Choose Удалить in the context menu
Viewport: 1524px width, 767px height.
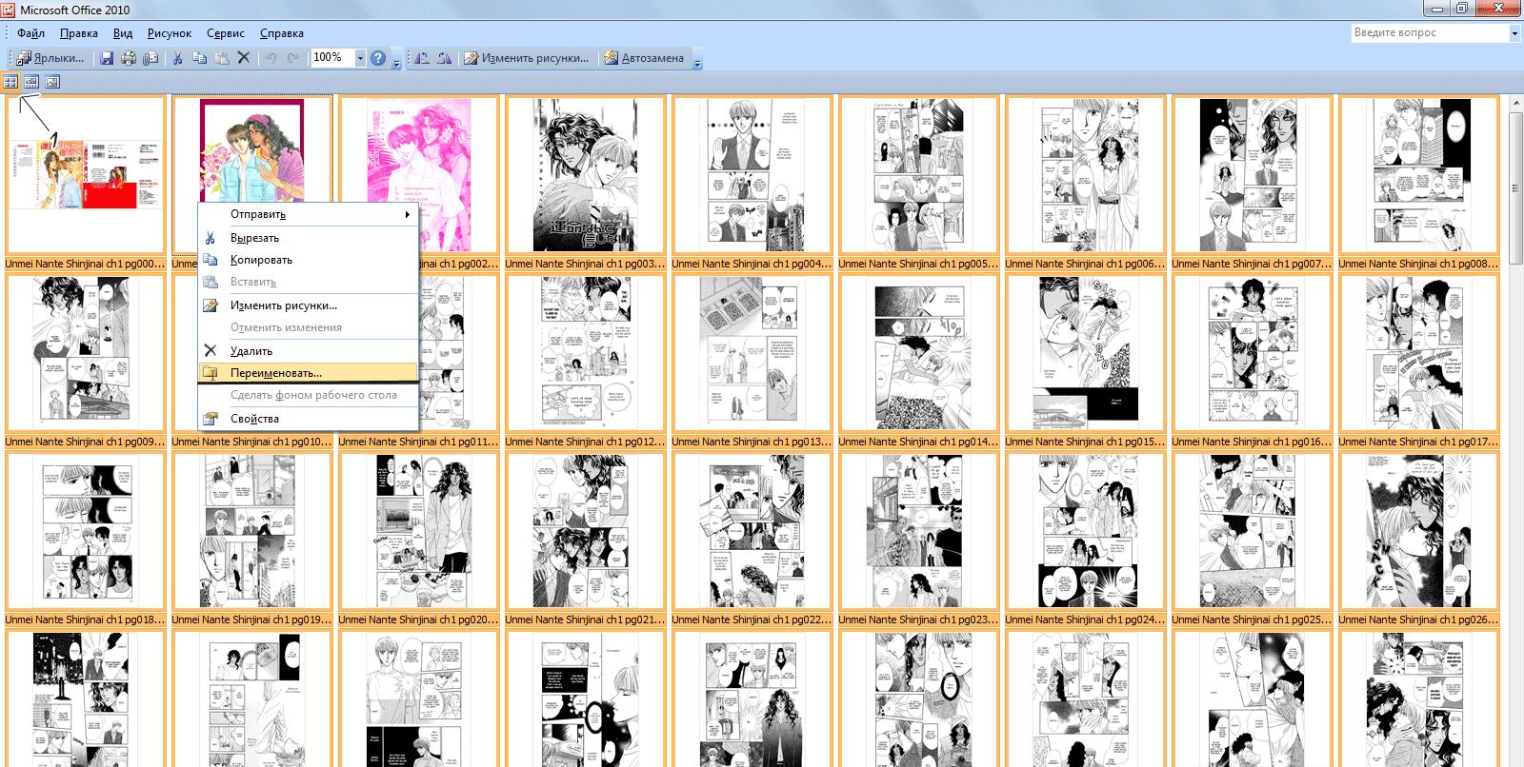coord(309,351)
